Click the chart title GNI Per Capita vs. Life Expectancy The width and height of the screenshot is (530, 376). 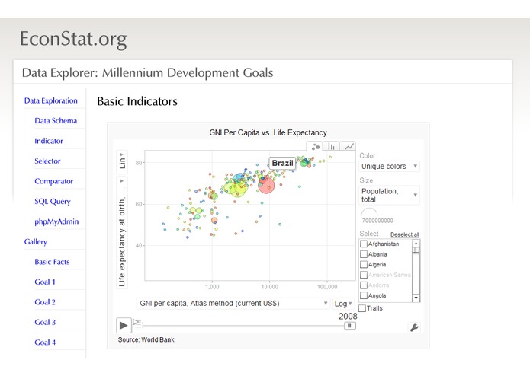pos(268,132)
